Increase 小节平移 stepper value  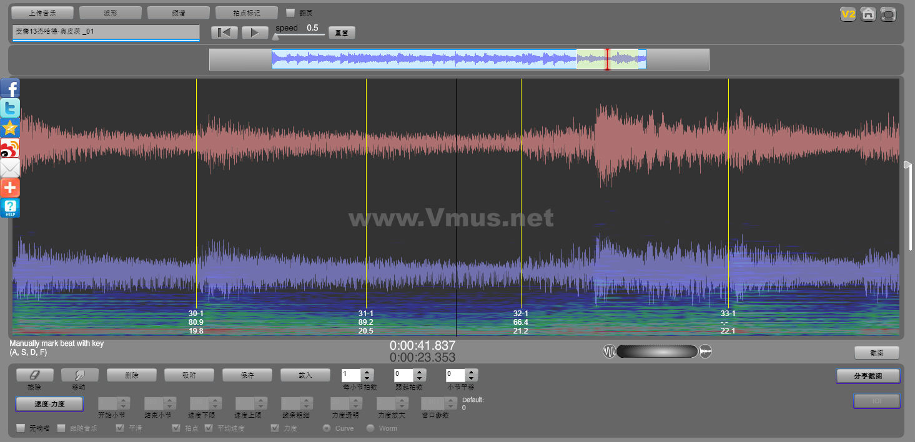click(x=472, y=372)
